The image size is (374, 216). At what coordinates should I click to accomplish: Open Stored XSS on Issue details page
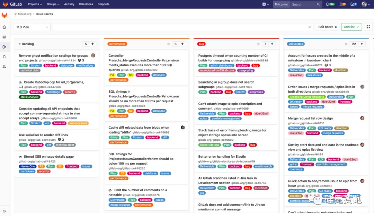[49, 157]
